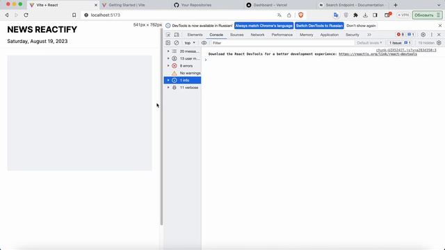Screen dimensions: 445x250
Task: Switch to Search Endpoint Documentation tab
Action: pyautogui.click(x=355, y=5)
